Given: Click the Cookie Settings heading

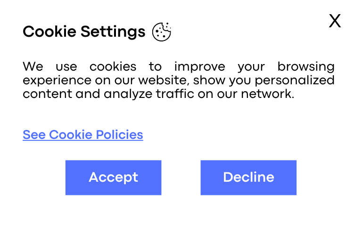Looking at the screenshot, I should click(x=84, y=32).
